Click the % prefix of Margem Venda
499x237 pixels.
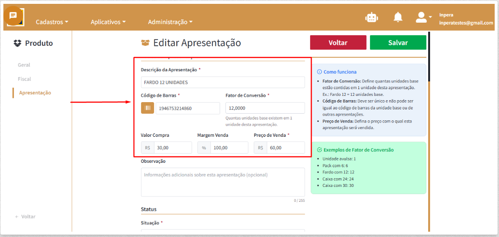[204, 147]
